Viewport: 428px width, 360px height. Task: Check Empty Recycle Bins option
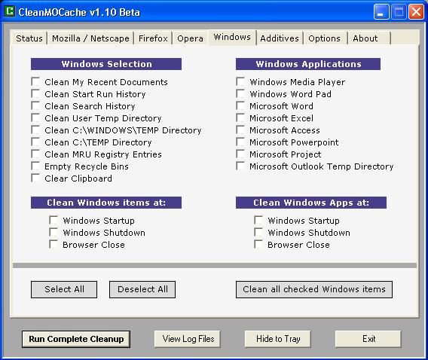point(35,166)
